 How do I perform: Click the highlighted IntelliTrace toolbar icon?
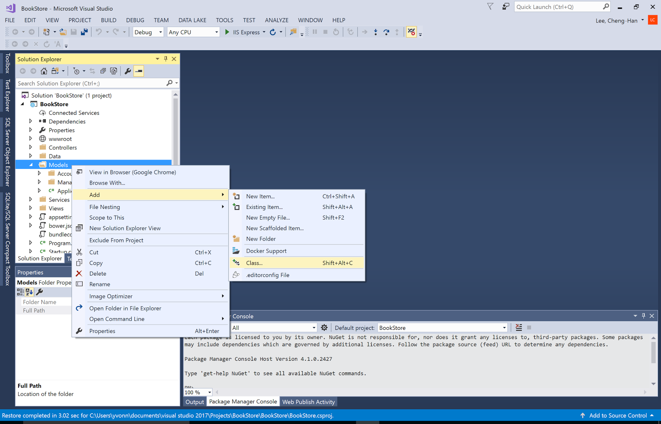click(x=411, y=32)
